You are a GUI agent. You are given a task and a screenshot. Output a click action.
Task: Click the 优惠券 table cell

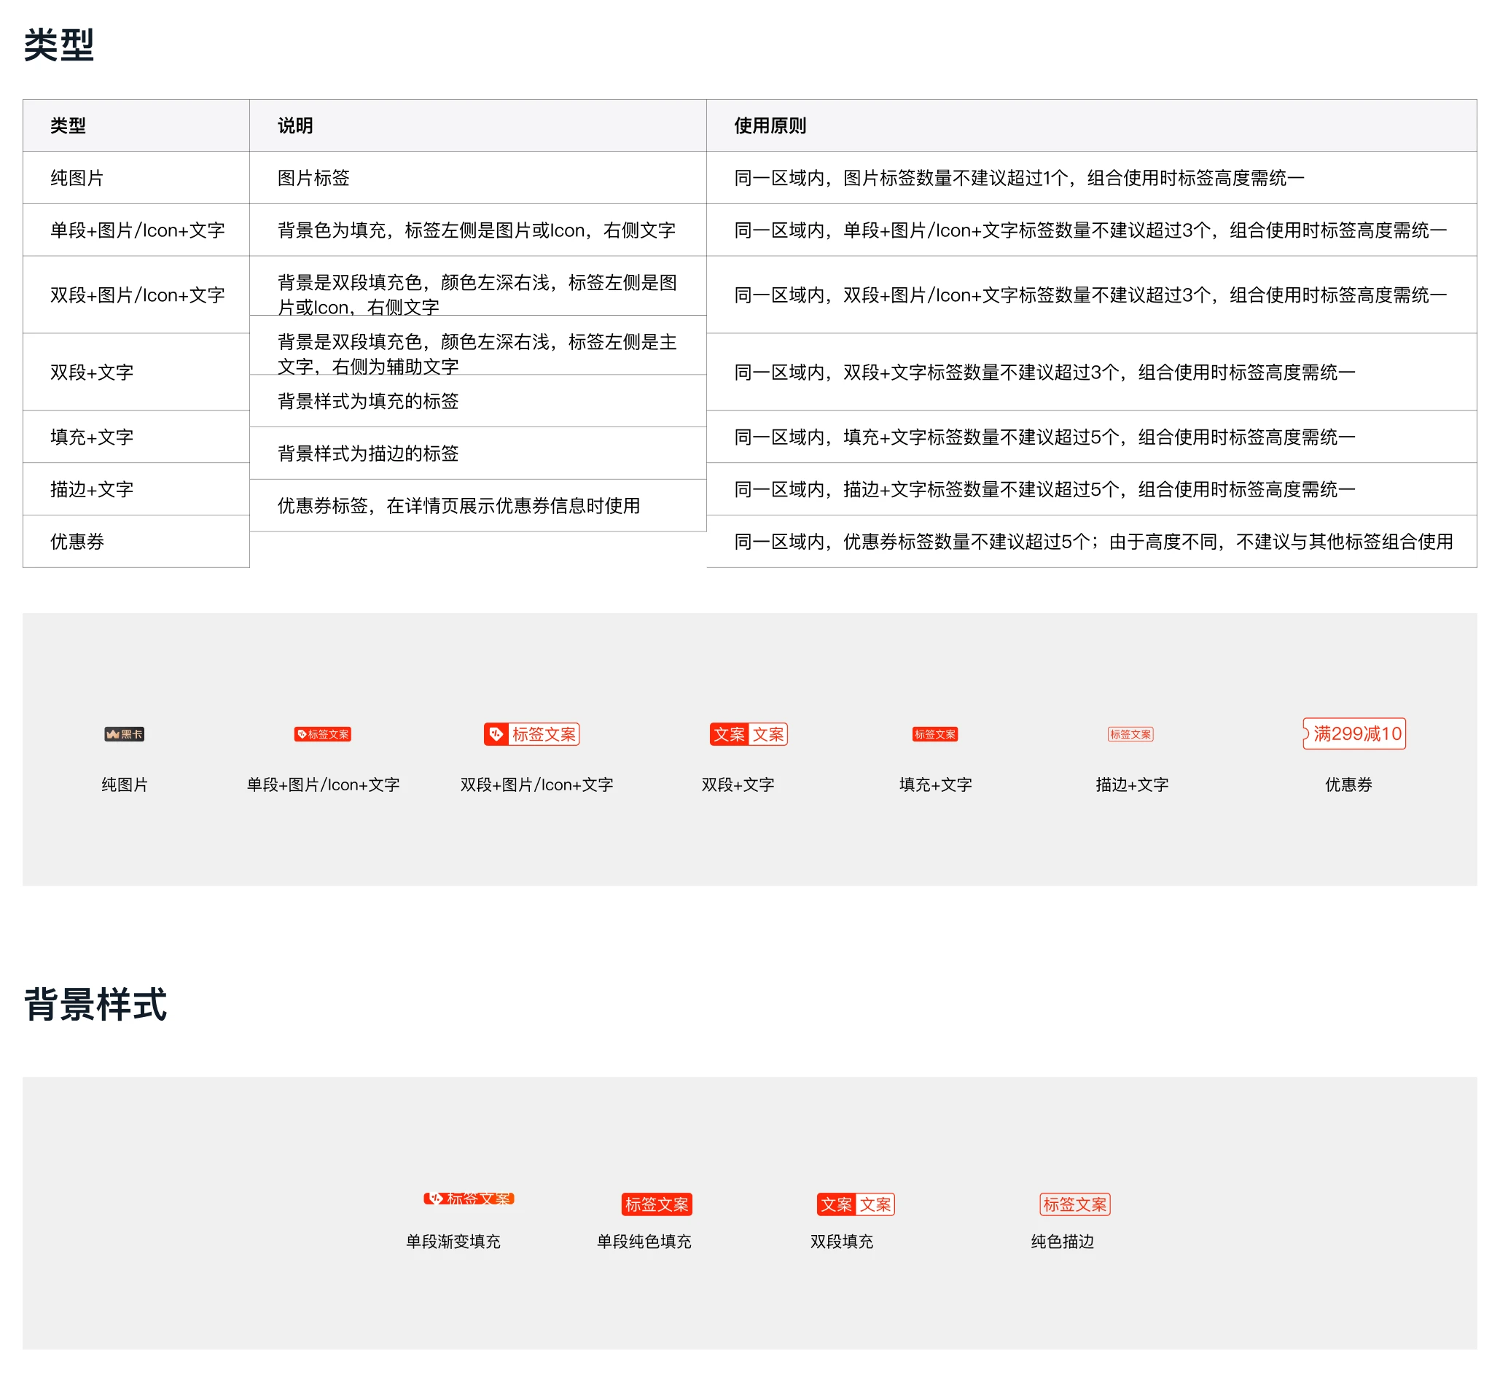[x=136, y=541]
